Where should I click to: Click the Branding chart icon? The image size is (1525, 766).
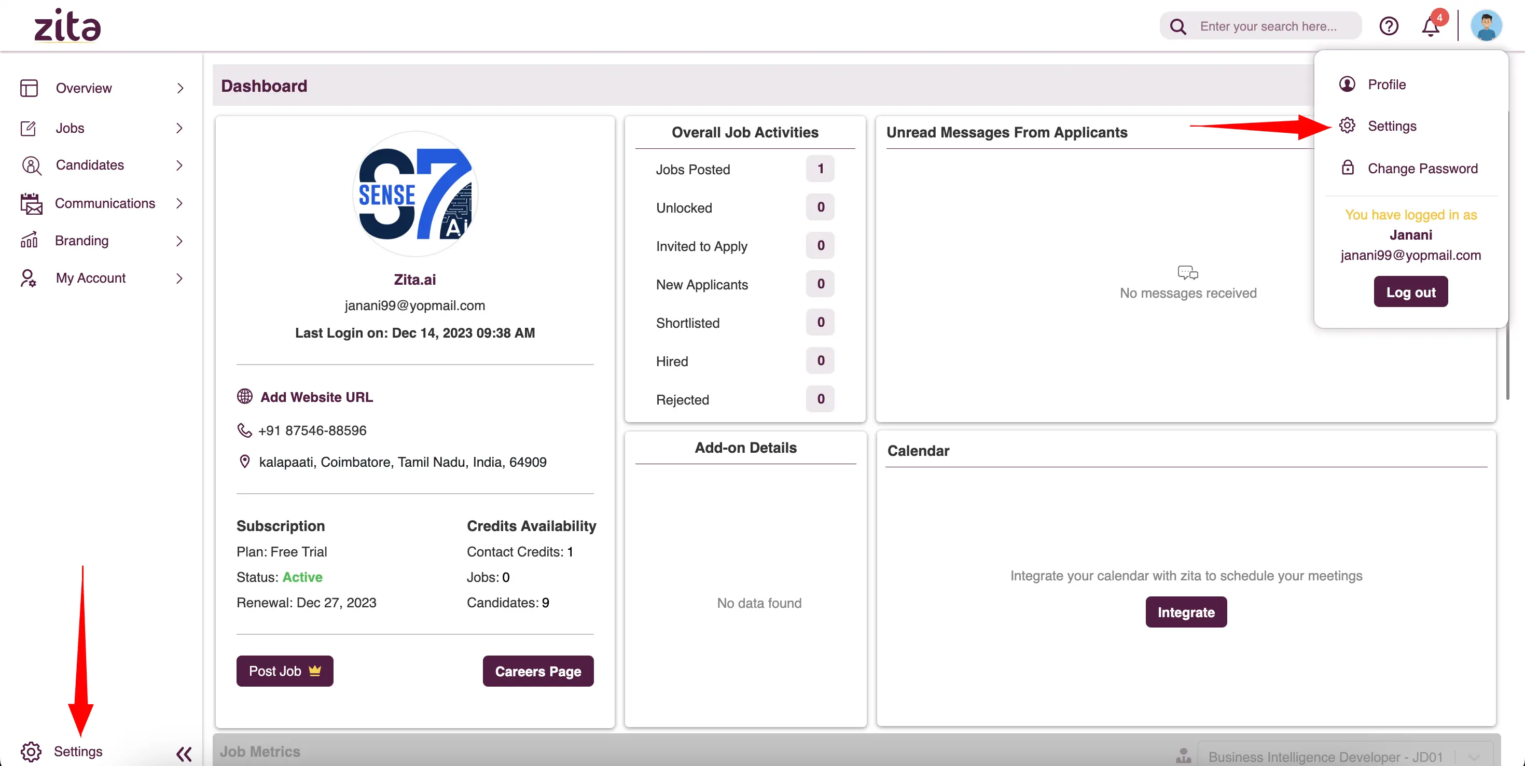click(29, 240)
